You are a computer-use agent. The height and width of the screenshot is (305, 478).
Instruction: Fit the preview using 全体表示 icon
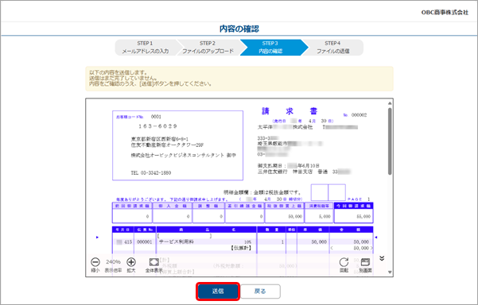pyautogui.click(x=154, y=262)
